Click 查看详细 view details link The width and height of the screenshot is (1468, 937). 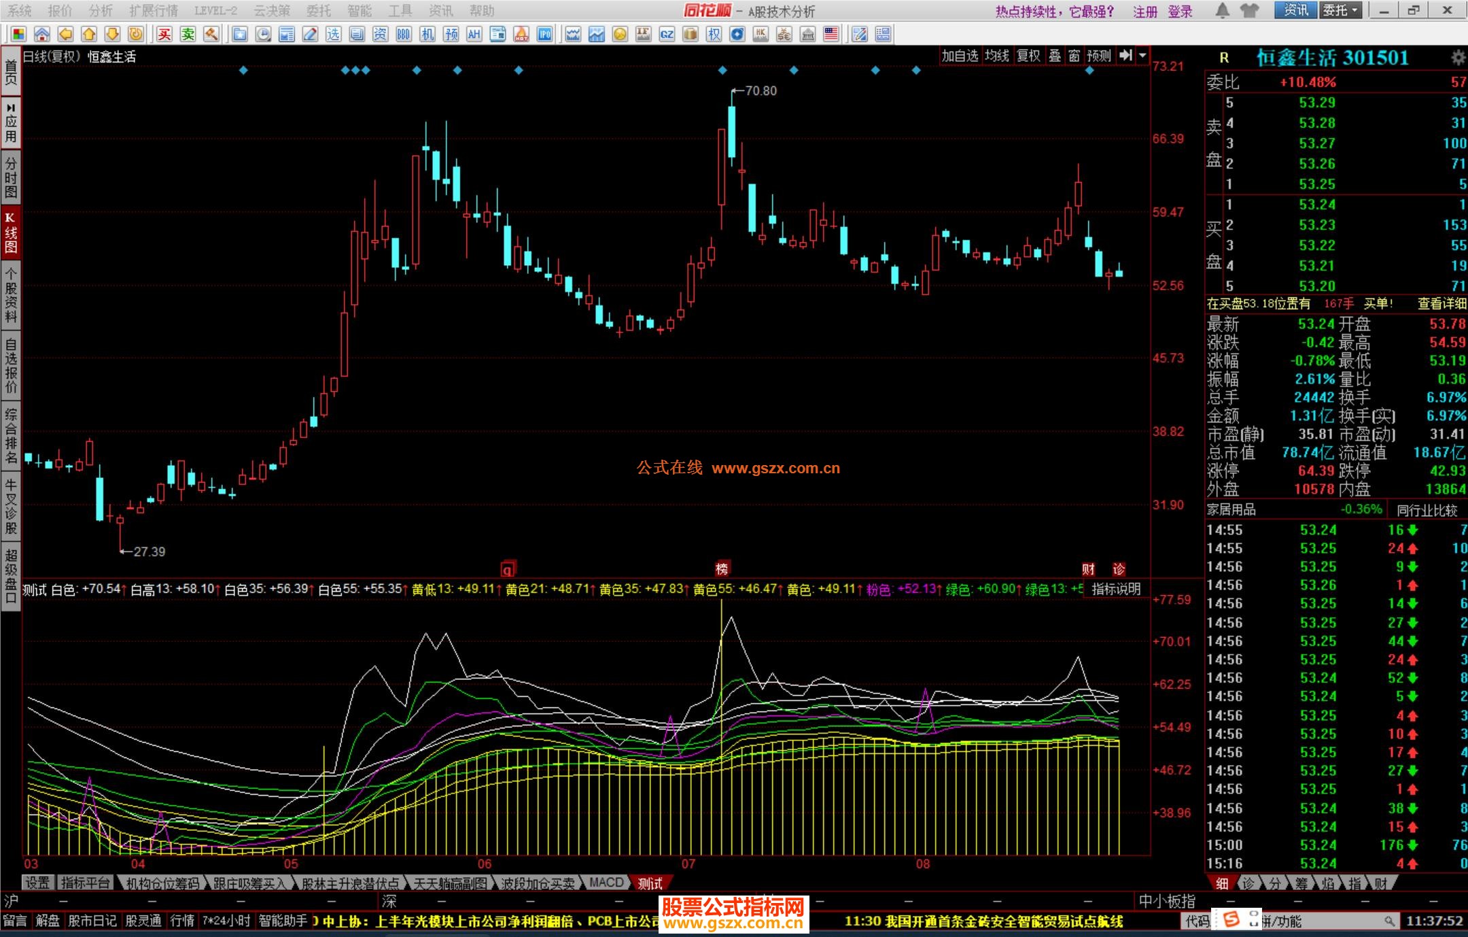tap(1441, 304)
